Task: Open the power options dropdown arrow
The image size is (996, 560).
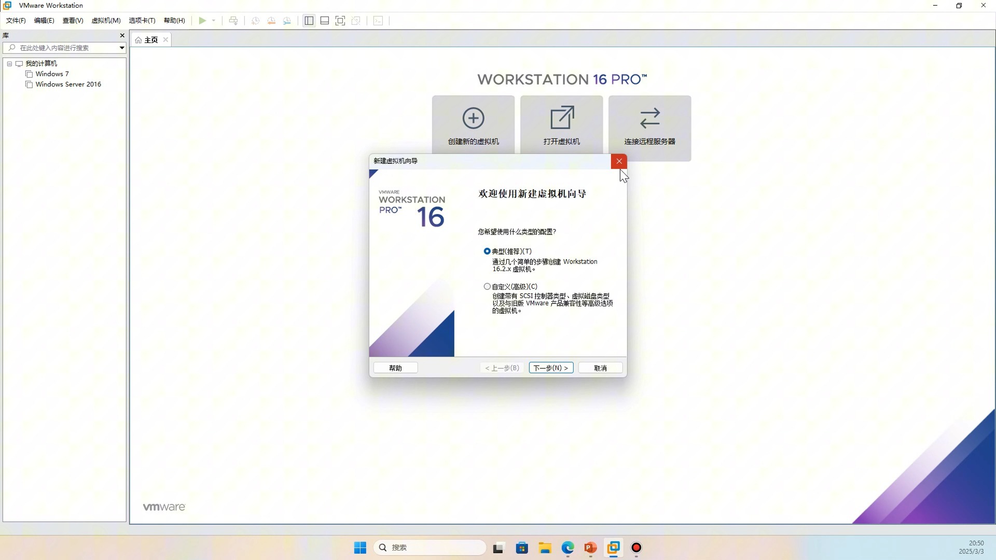Action: (x=214, y=21)
